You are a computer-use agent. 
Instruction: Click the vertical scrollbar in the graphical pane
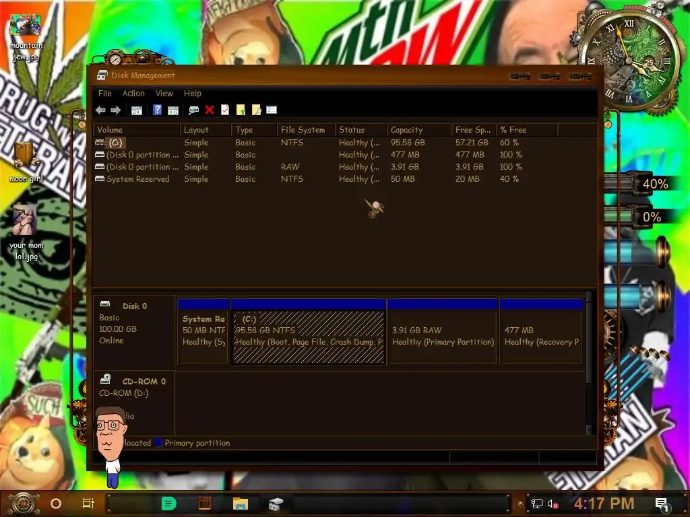(589, 363)
